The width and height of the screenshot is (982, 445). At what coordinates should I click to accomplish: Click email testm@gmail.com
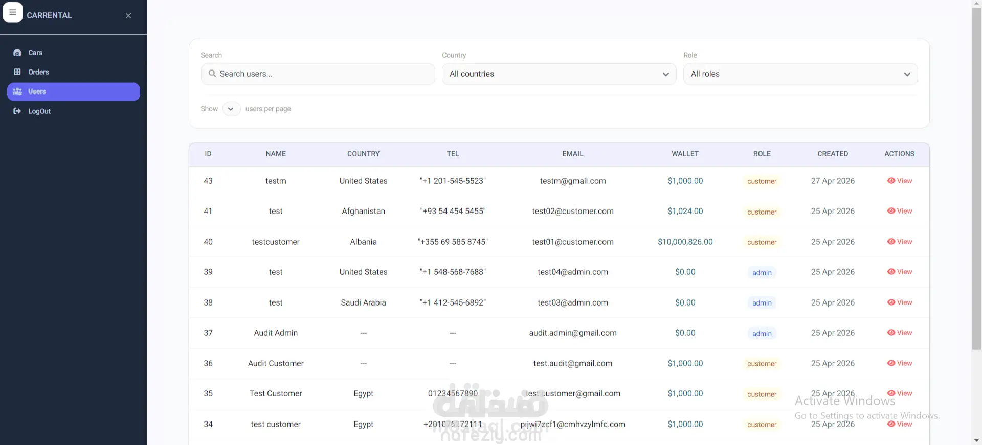(x=573, y=181)
